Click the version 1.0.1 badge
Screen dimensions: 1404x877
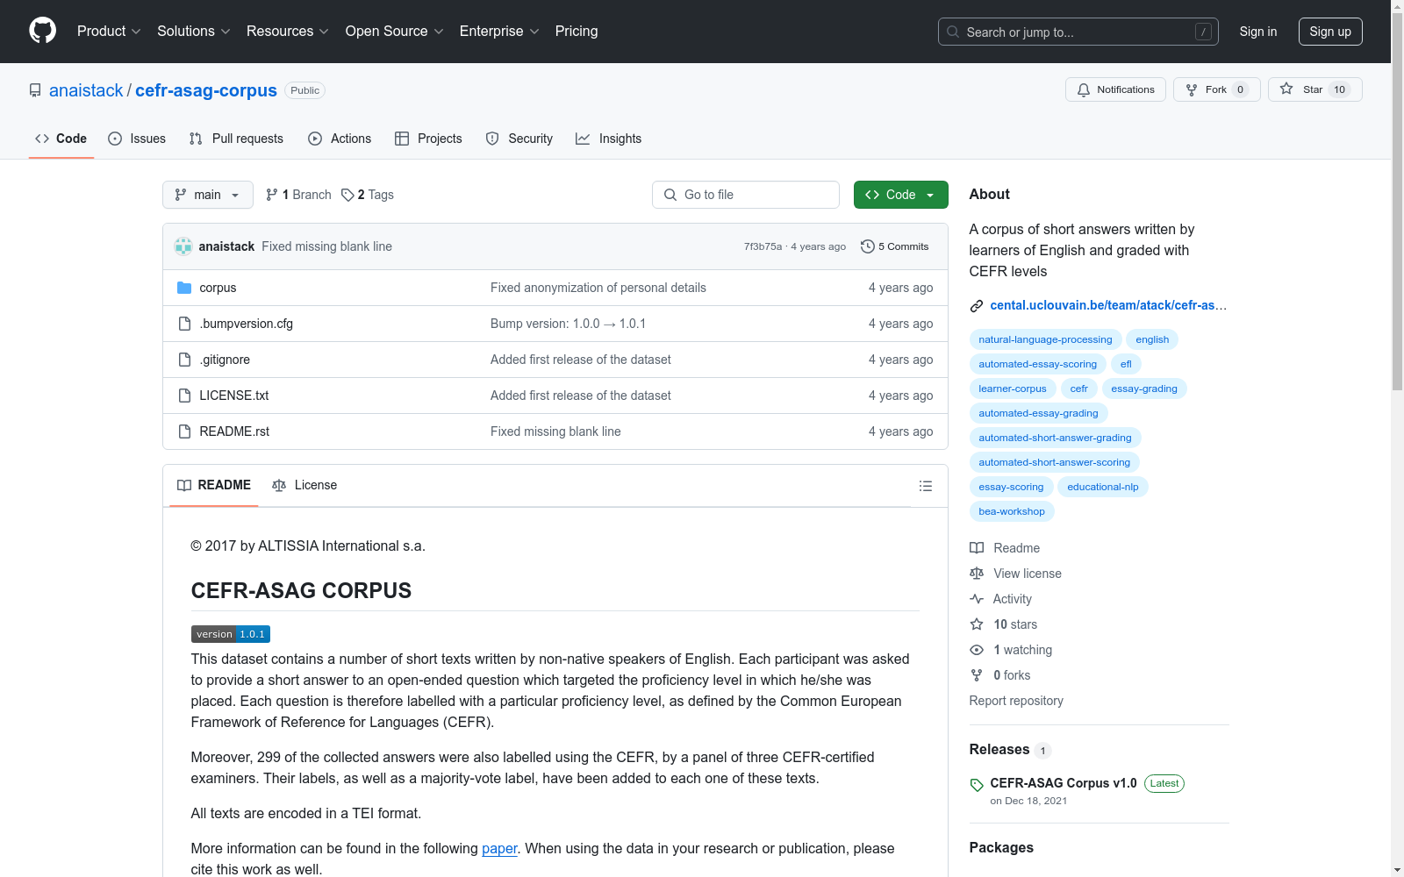click(231, 634)
